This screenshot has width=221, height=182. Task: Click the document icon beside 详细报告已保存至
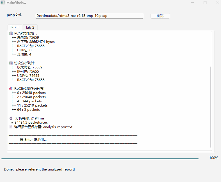(11, 127)
